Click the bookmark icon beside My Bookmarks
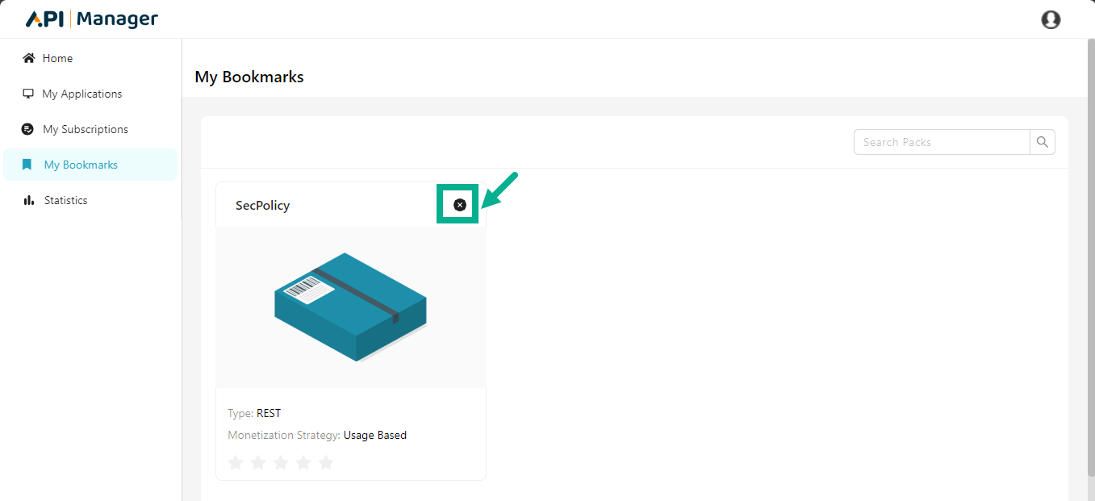This screenshot has width=1095, height=501. 27,165
